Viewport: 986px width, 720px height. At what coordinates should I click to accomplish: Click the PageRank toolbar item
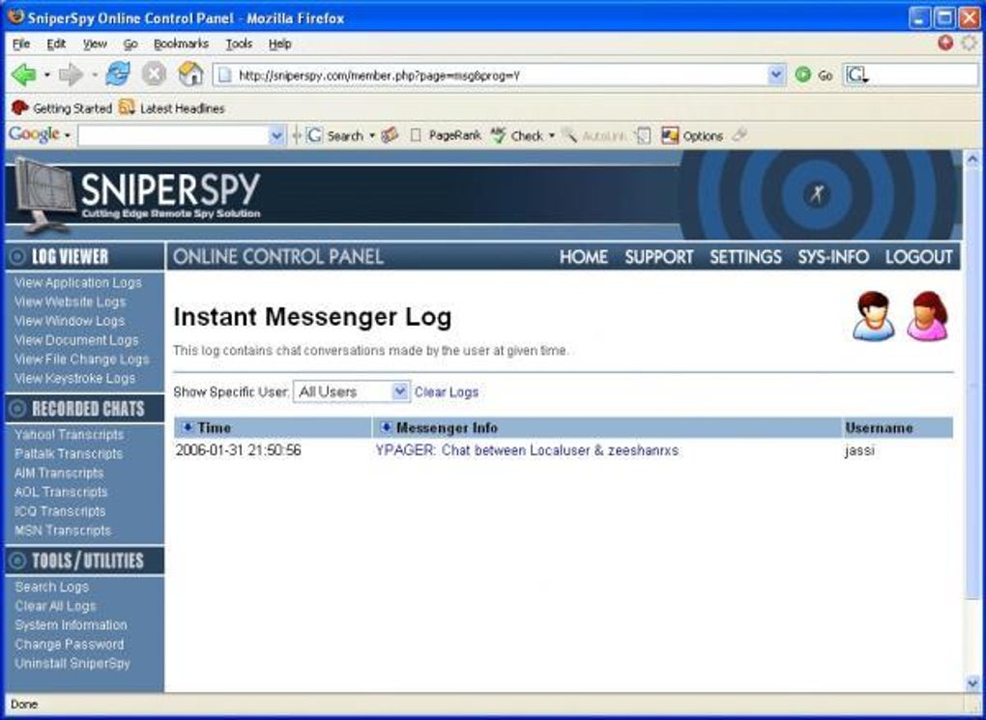pos(446,135)
